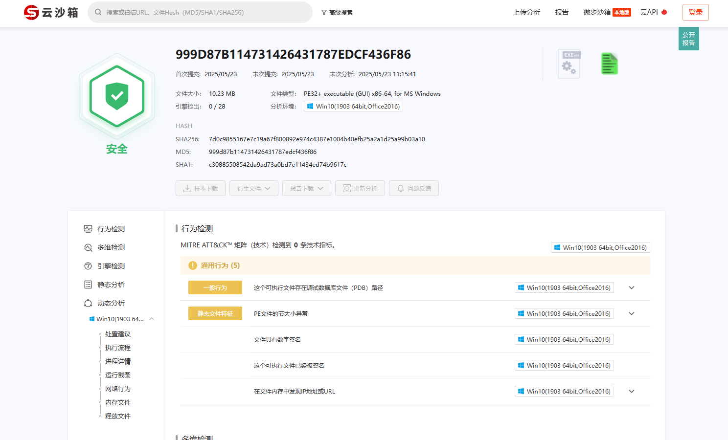Select the Win10 analysis environment tag below file type
Screen dimensions: 728x440
(x=353, y=106)
